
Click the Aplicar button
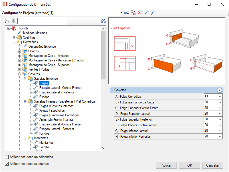[x=166, y=165]
